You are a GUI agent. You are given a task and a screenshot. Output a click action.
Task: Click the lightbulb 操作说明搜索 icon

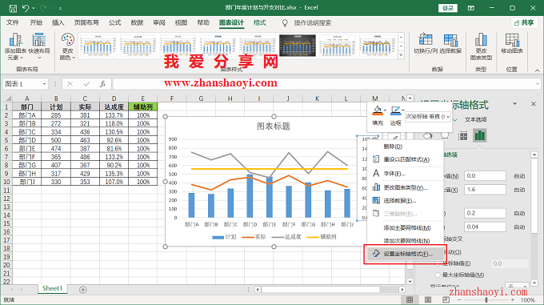pyautogui.click(x=285, y=23)
